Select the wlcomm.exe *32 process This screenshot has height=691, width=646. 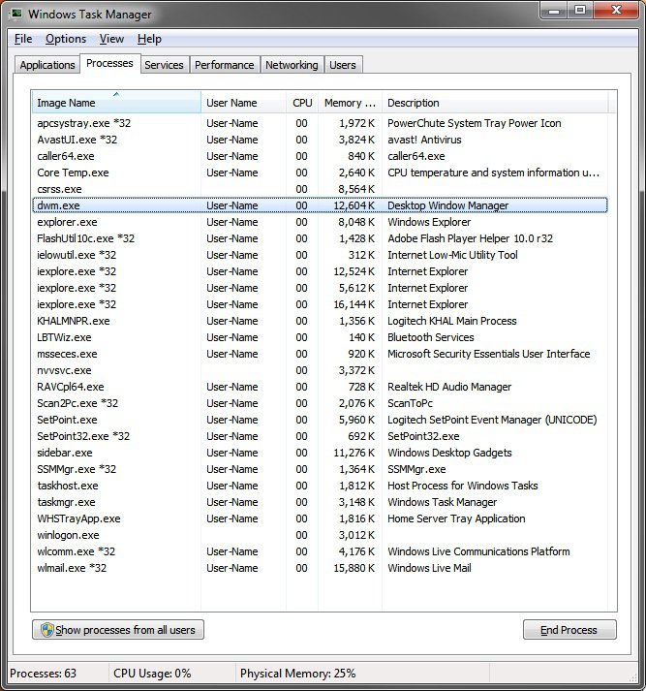click(320, 551)
